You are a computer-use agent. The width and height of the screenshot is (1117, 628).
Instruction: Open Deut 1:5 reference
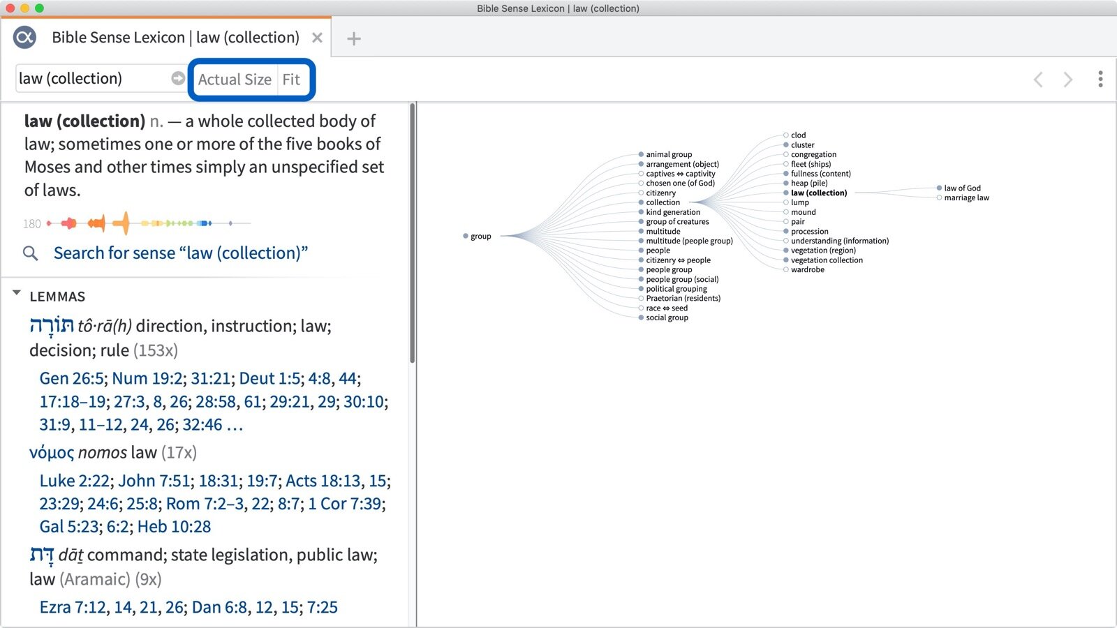pos(269,378)
